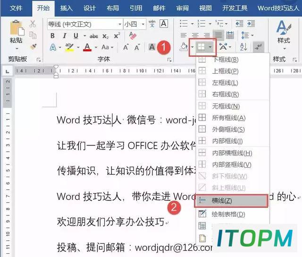Click the Character Border icon
Screen dimensions: 302x257
tap(164, 24)
